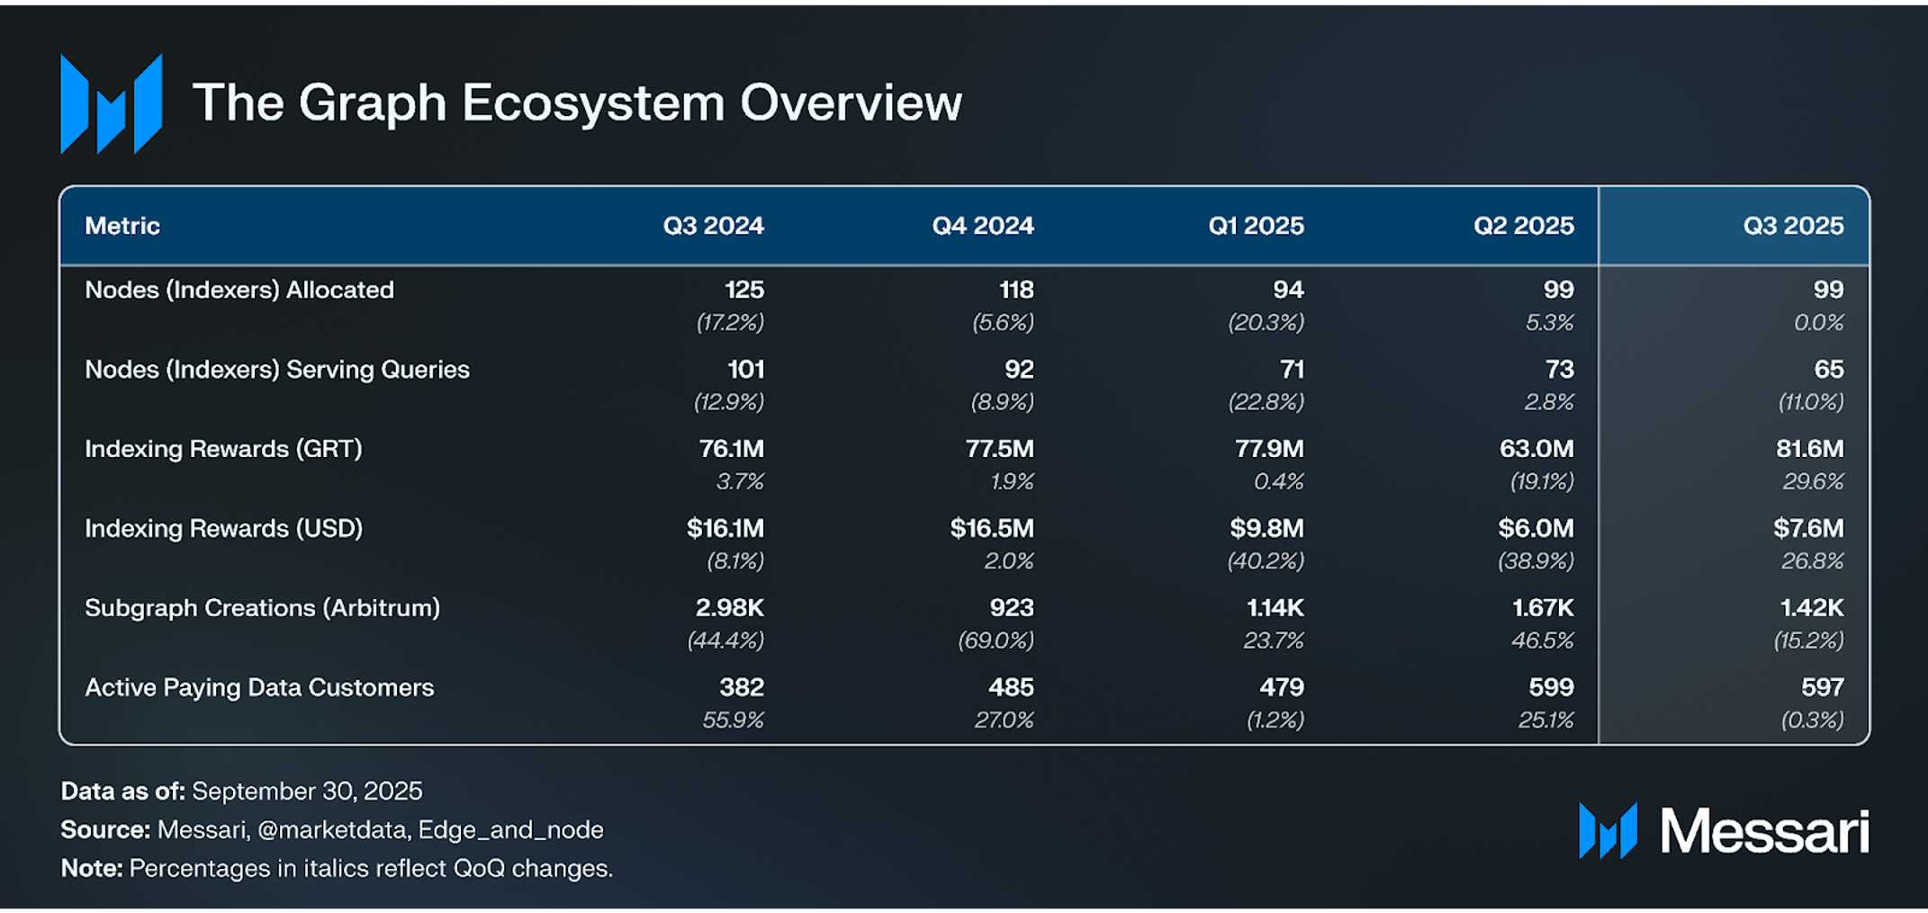
Task: Click the '$6.0M' USD rewards value
Action: 1536,528
